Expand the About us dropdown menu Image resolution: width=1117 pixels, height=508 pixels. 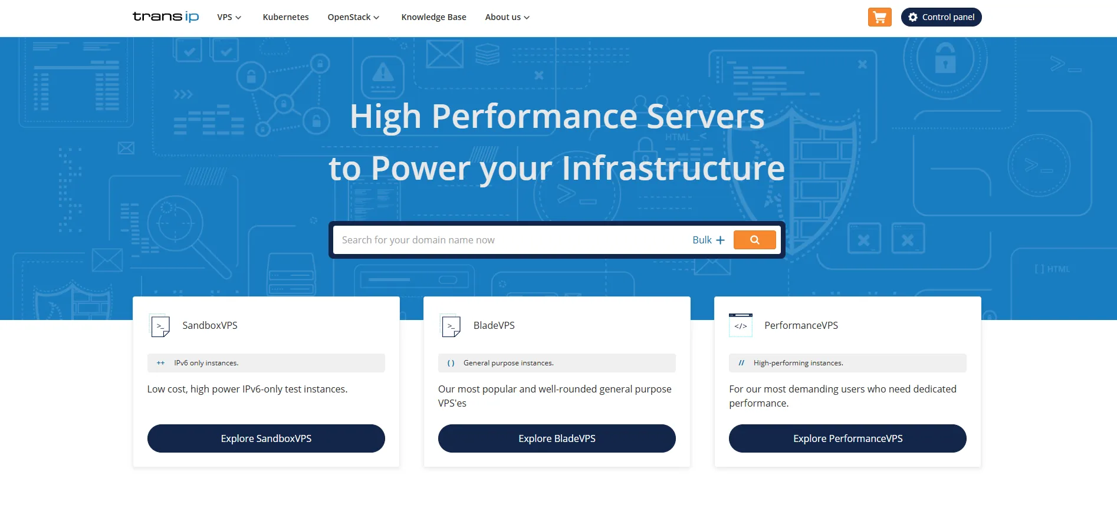click(x=507, y=17)
